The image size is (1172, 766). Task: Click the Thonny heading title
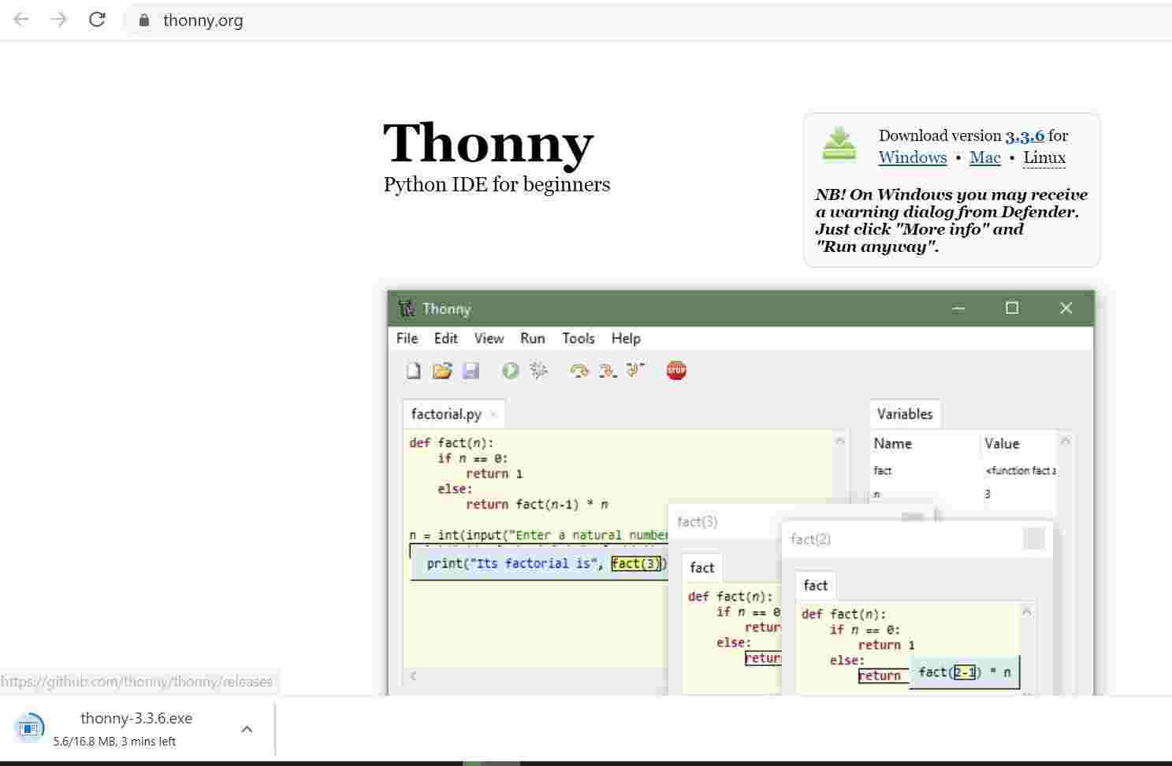tap(488, 143)
